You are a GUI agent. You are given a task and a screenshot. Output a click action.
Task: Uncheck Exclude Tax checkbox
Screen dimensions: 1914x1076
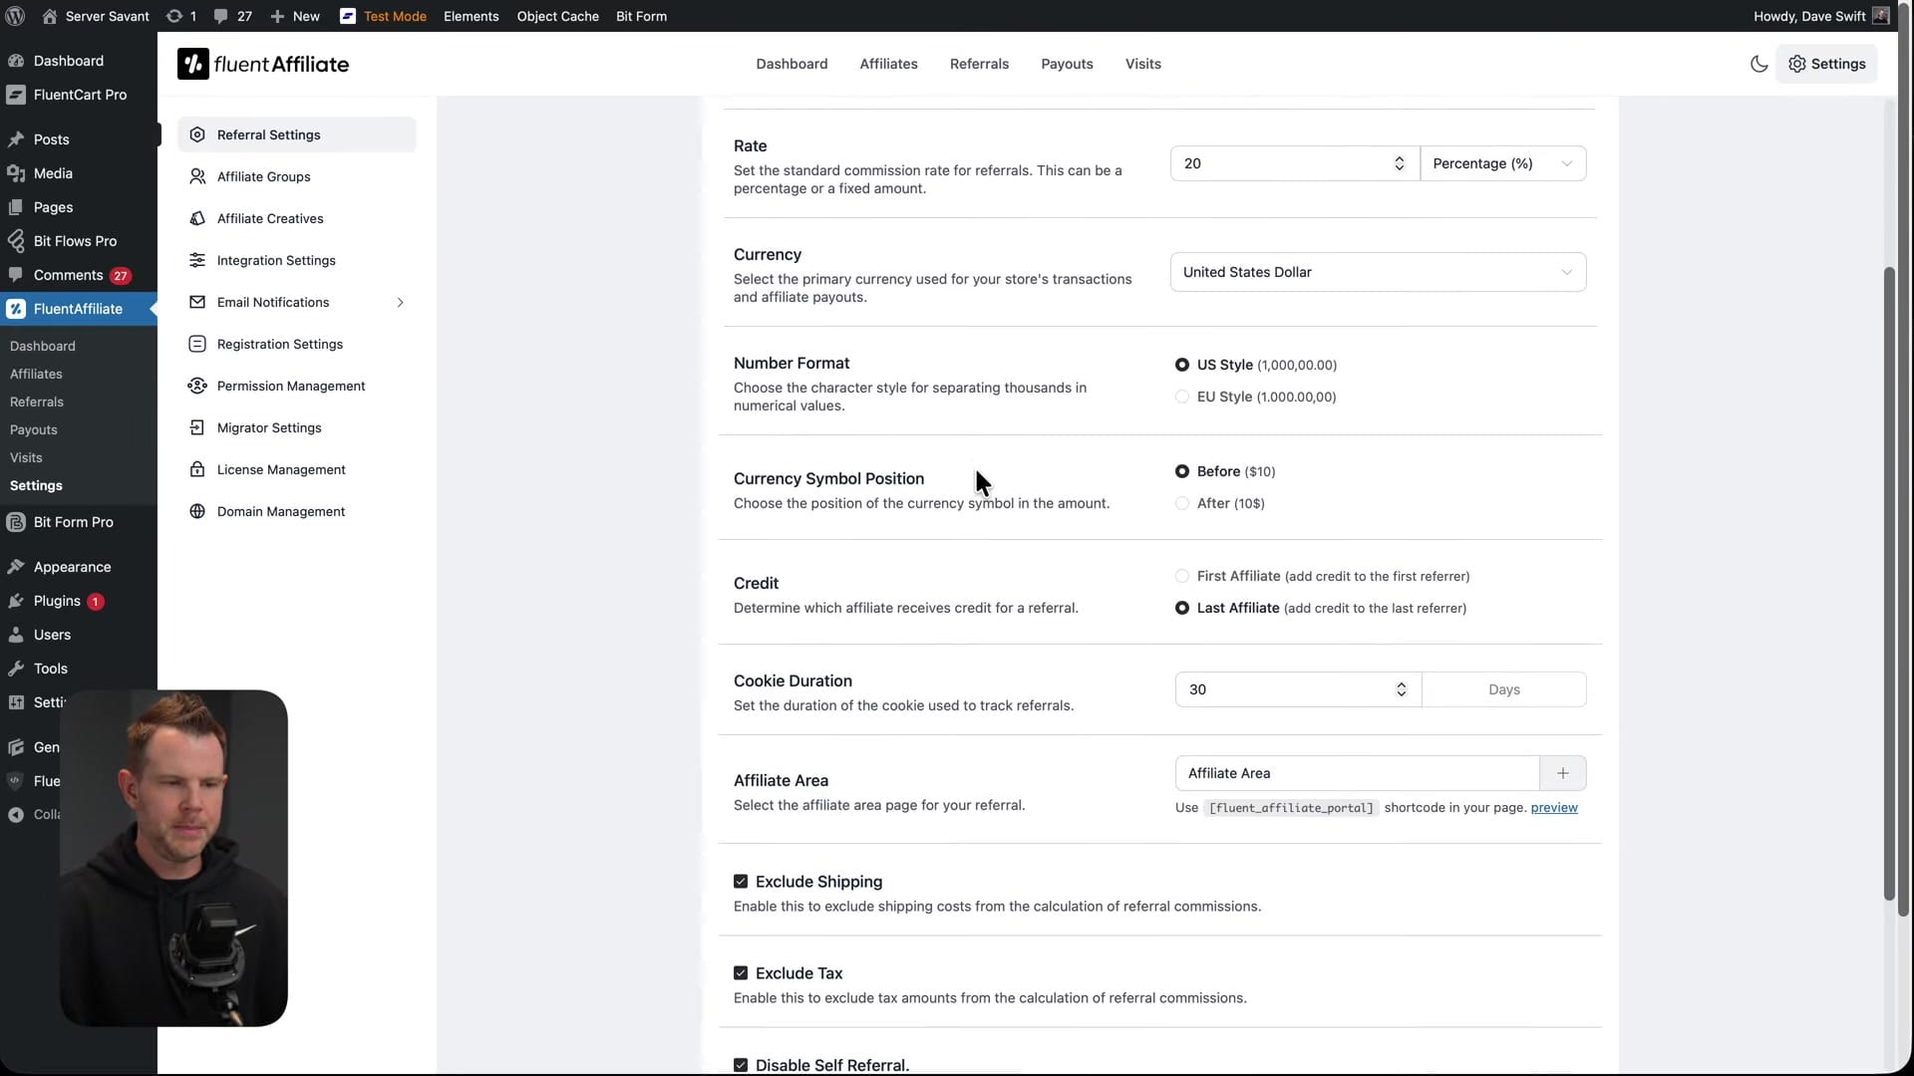[741, 973]
